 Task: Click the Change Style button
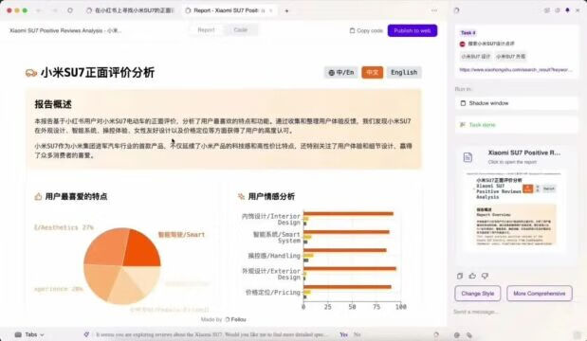point(478,294)
